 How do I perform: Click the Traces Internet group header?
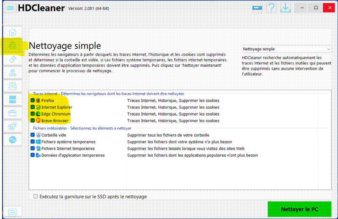click(x=109, y=94)
